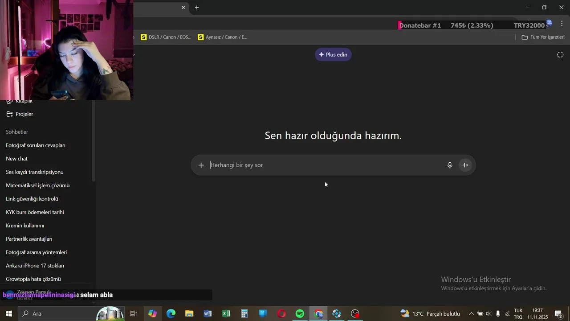Close the current browser tab
The width and height of the screenshot is (570, 321).
183,7
